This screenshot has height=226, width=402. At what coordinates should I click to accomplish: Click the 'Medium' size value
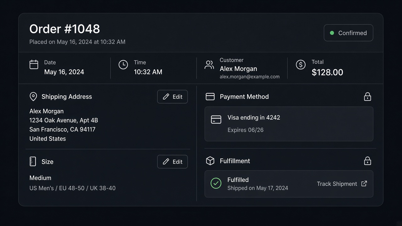pos(40,178)
